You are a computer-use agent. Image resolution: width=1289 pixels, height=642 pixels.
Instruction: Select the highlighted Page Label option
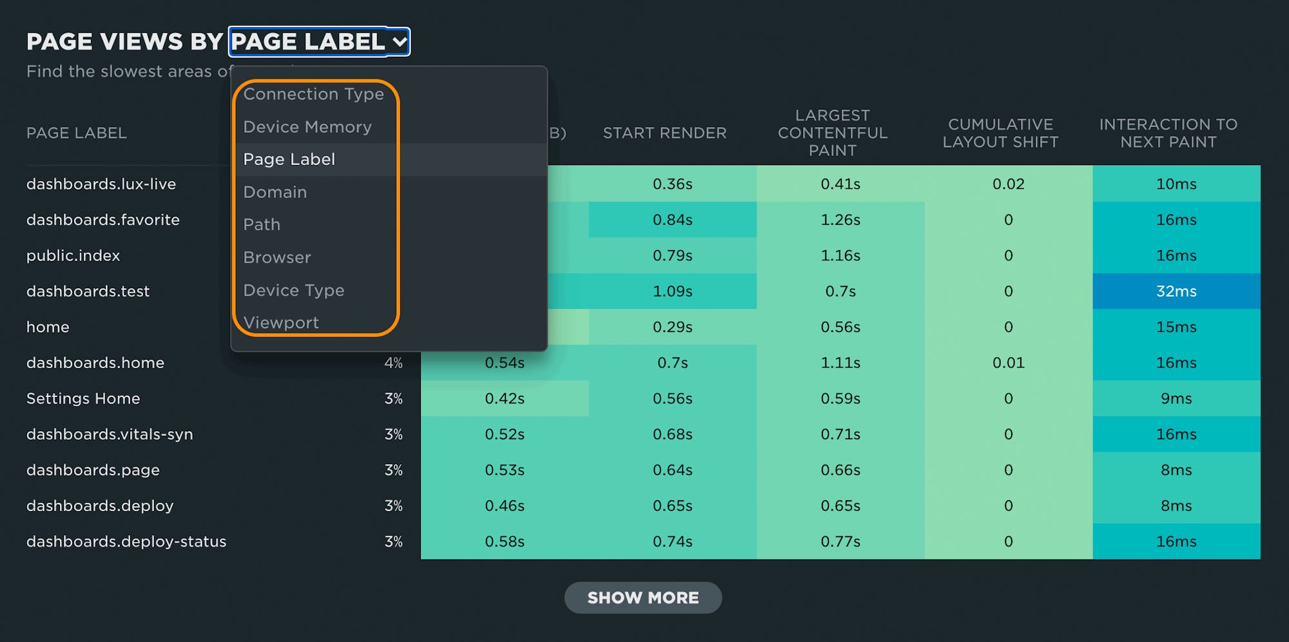click(x=289, y=159)
